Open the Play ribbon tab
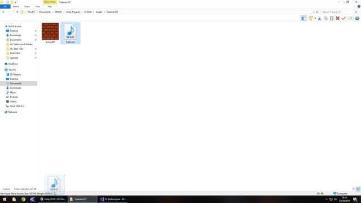This screenshot has width=361, height=203. click(50, 7)
